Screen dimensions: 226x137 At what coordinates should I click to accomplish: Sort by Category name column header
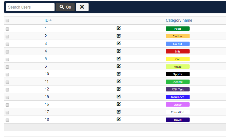click(179, 20)
